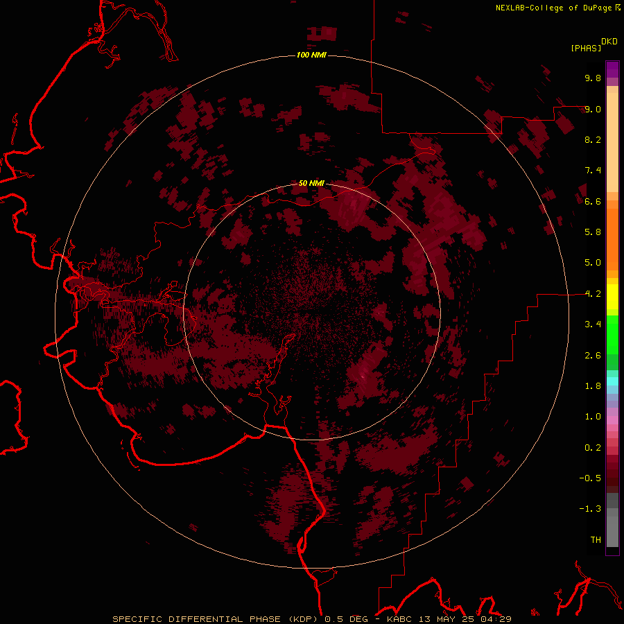
Task: Click the 4.2 value on the color scale
Action: (593, 294)
